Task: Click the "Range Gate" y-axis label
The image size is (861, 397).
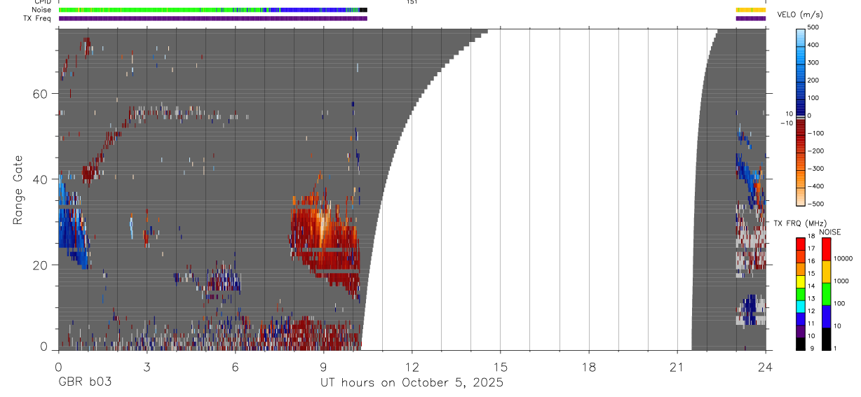Action: pos(19,190)
